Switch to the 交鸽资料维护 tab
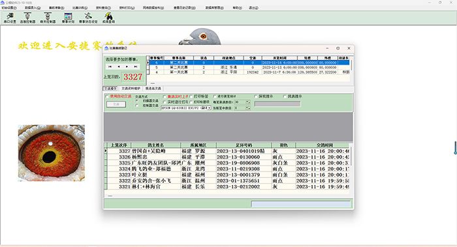The image size is (457, 247). [x=131, y=89]
